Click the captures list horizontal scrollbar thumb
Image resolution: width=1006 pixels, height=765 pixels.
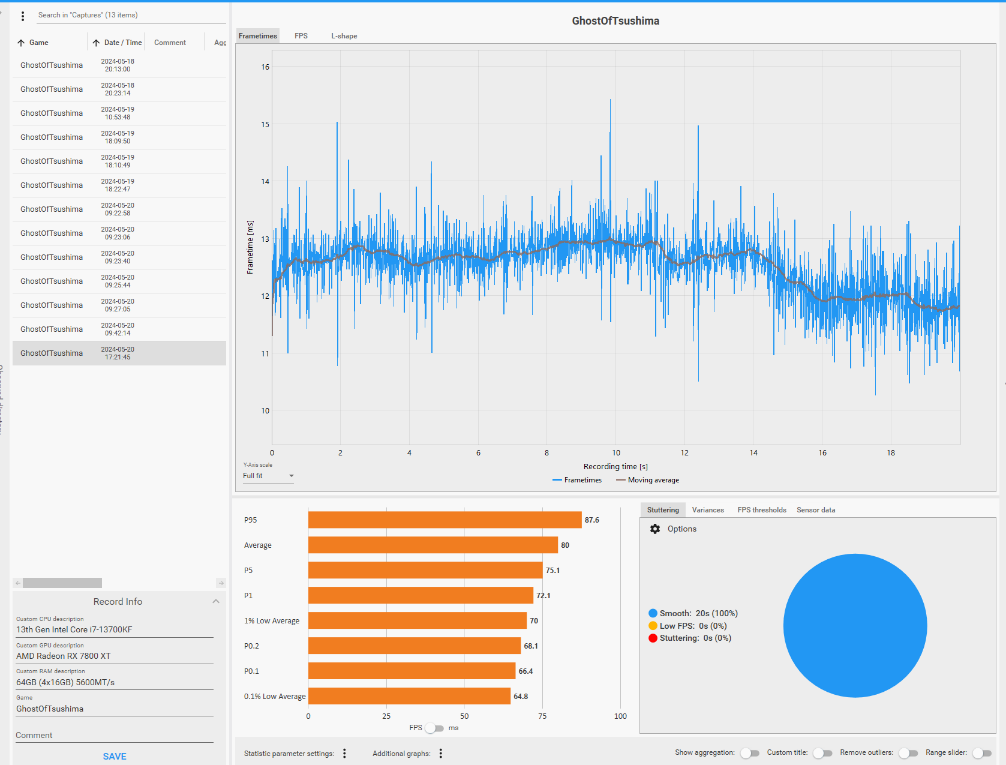pyautogui.click(x=62, y=583)
